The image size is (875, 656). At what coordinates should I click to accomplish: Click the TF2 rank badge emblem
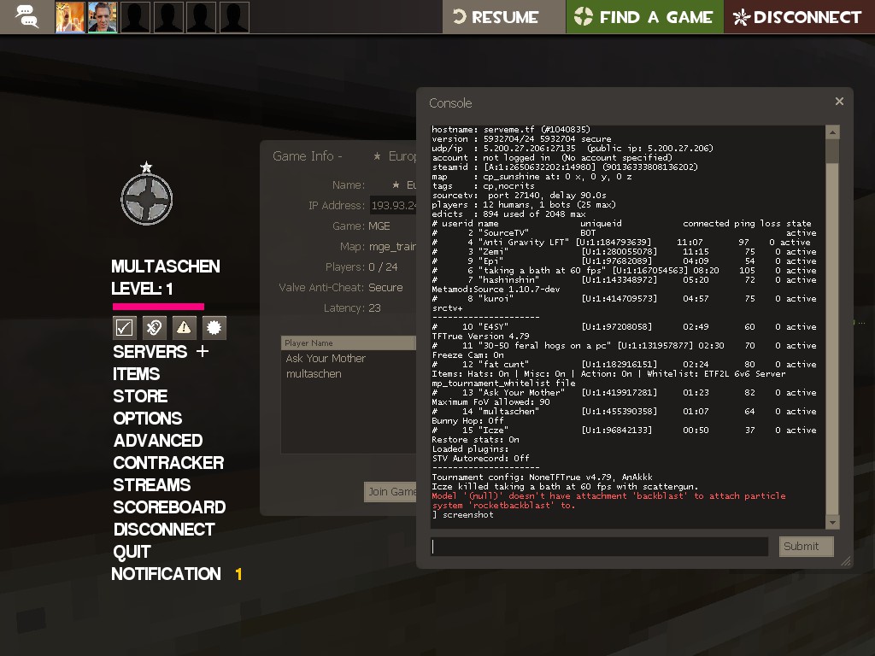tap(147, 194)
